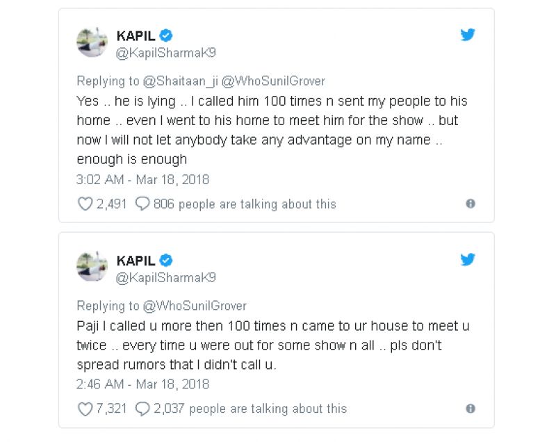The image size is (556, 442).
Task: Click the Twitter bird icon on the first tweet
Action: [x=468, y=34]
